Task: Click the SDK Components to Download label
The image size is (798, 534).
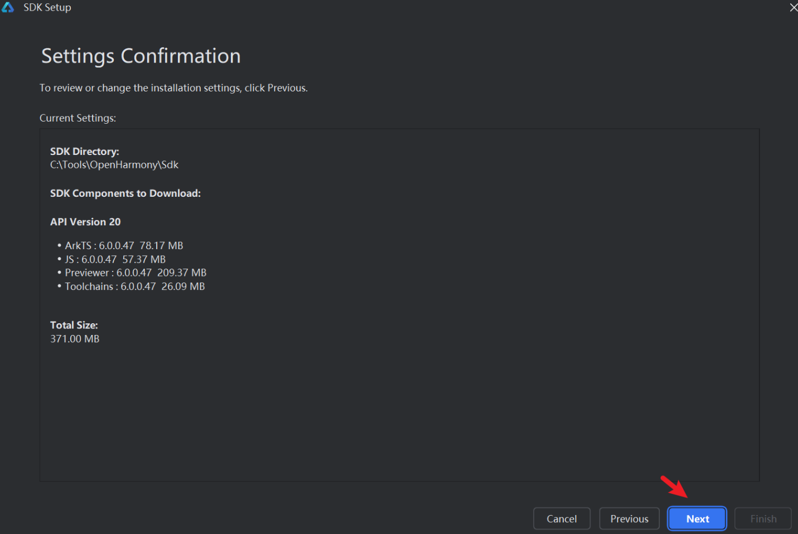Action: (125, 193)
